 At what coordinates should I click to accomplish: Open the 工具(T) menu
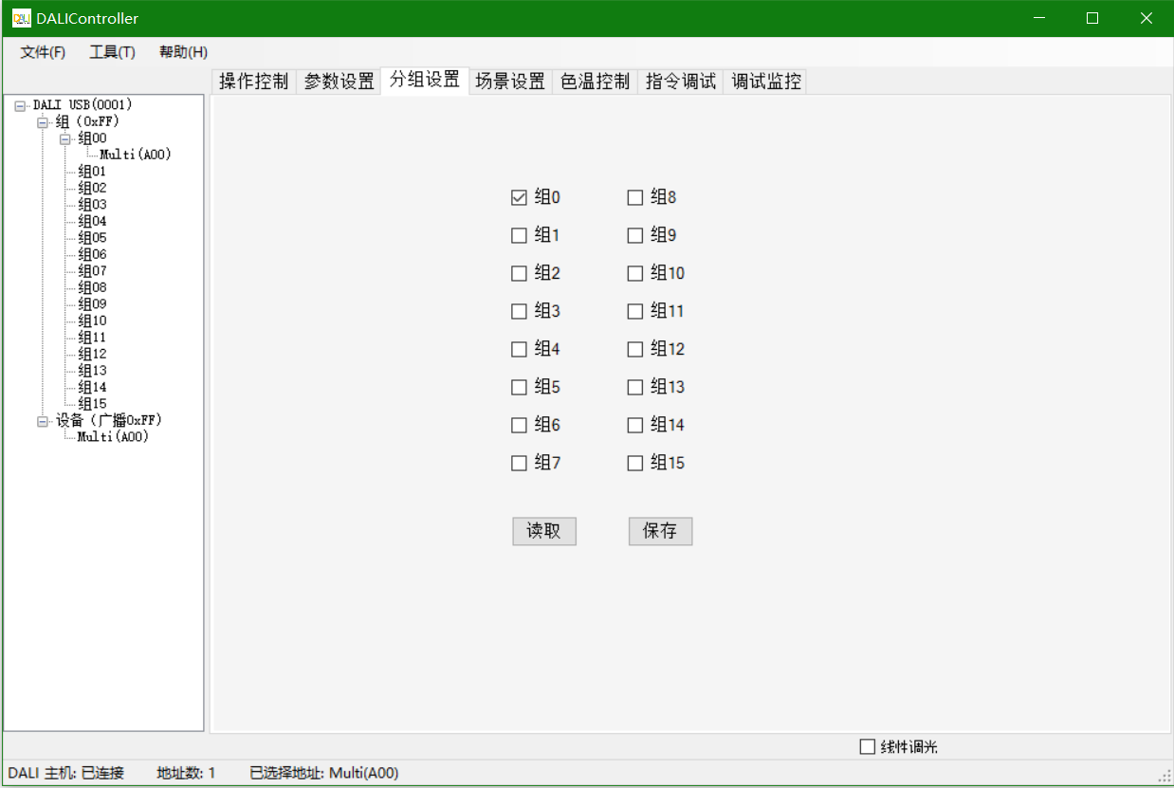click(112, 52)
